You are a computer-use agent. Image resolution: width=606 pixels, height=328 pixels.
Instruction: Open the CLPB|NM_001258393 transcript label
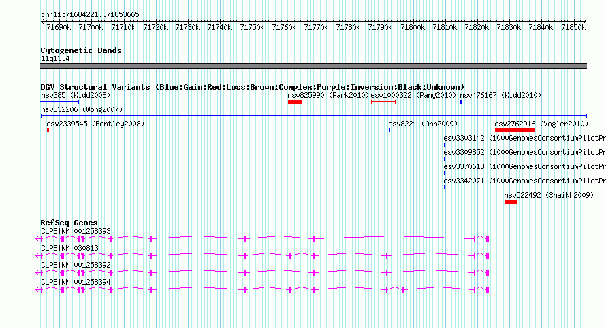pos(76,232)
